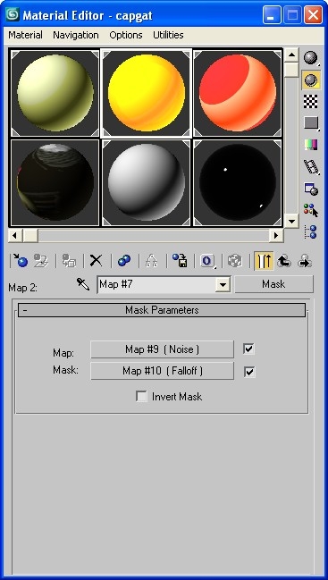Click the Make Preview filmstrip icon
Screen dimensions: 328x580
pyautogui.click(x=311, y=166)
